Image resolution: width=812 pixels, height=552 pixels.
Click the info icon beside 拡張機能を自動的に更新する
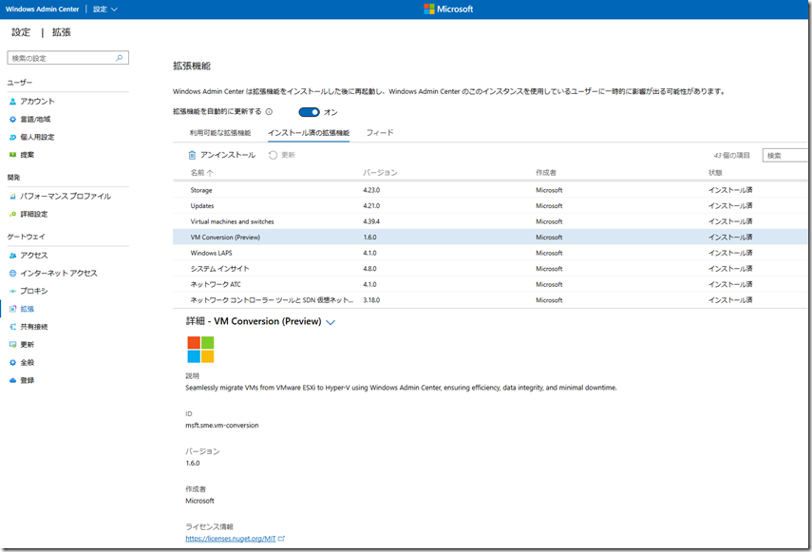(x=269, y=112)
